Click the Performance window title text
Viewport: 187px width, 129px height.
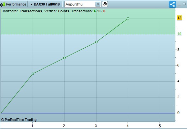tap(16, 4)
